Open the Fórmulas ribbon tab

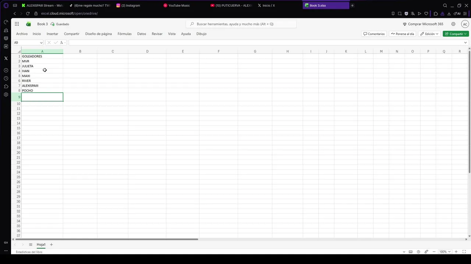[124, 34]
